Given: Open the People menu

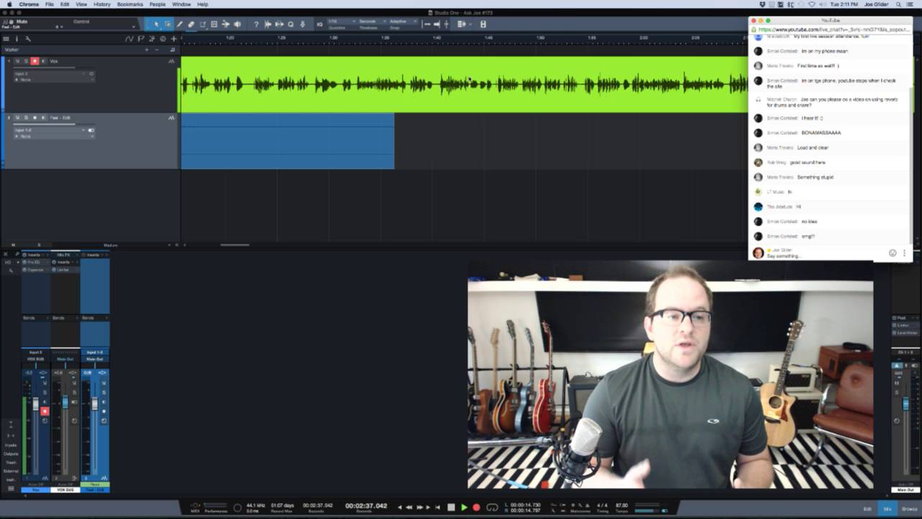Looking at the screenshot, I should point(157,4).
